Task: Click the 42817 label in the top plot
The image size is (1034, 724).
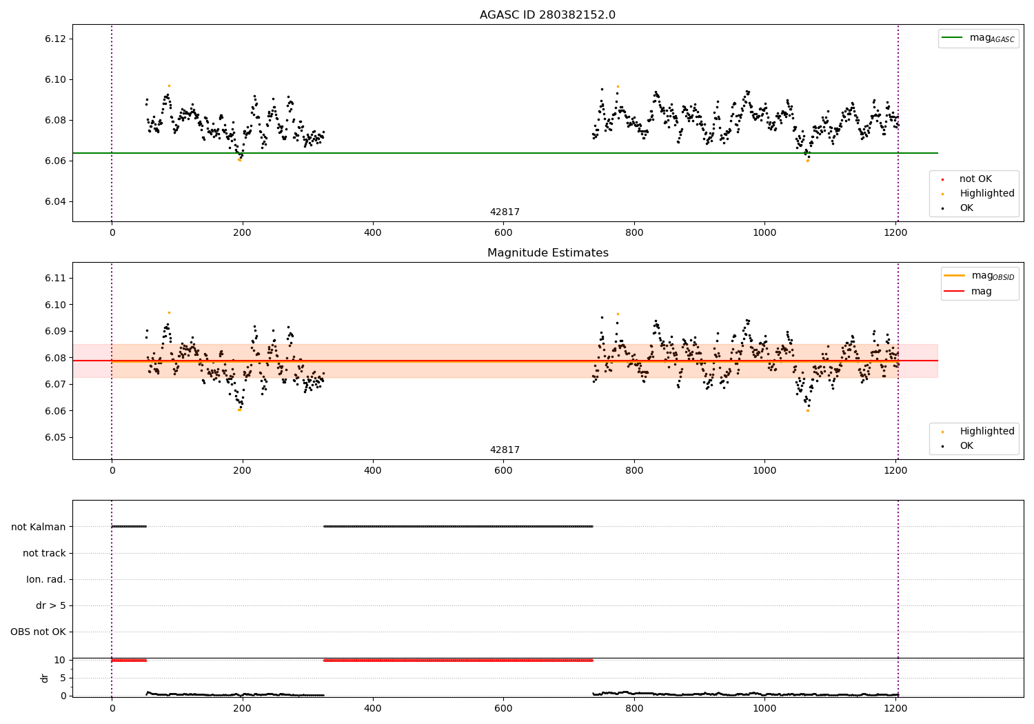Action: (x=505, y=212)
